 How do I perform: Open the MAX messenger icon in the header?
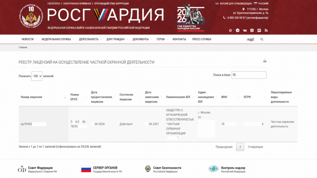tap(230, 31)
